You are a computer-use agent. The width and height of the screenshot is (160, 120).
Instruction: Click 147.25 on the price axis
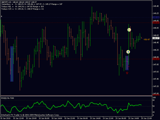coord(156,86)
